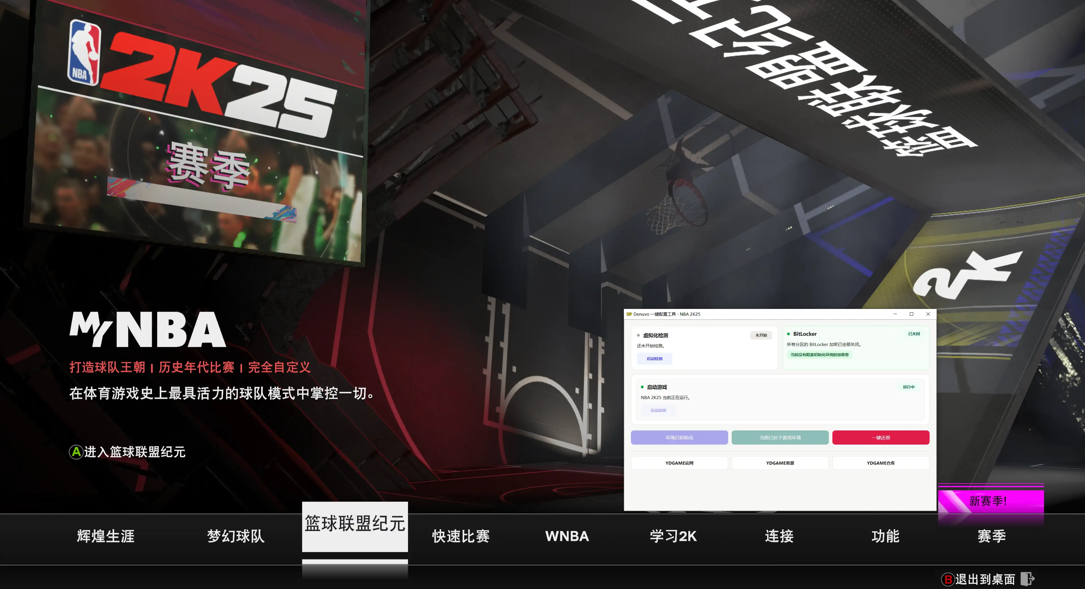Open the YDGAME官网 link button
1085x589 pixels.
tap(679, 463)
